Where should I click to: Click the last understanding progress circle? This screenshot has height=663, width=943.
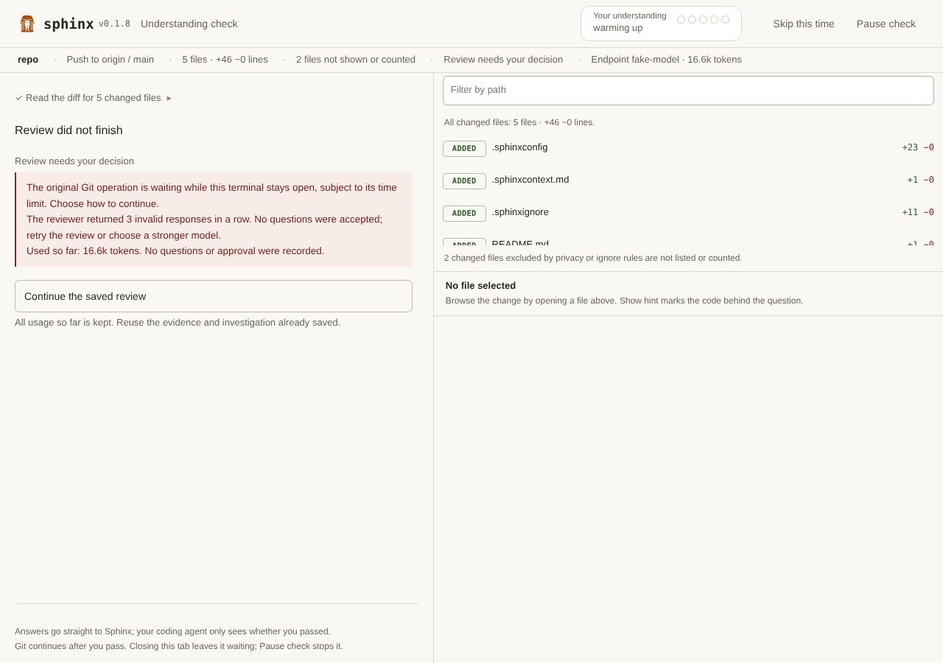[725, 20]
